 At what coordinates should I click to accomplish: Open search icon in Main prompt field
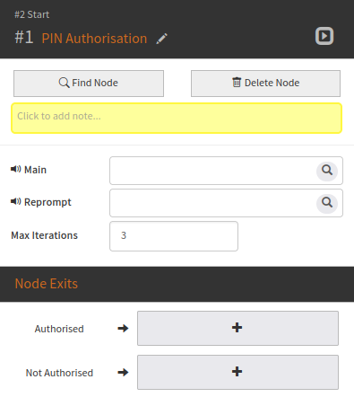[x=327, y=171]
